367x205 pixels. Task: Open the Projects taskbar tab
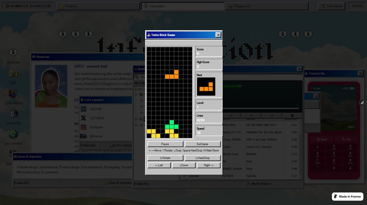pyautogui.click(x=98, y=6)
